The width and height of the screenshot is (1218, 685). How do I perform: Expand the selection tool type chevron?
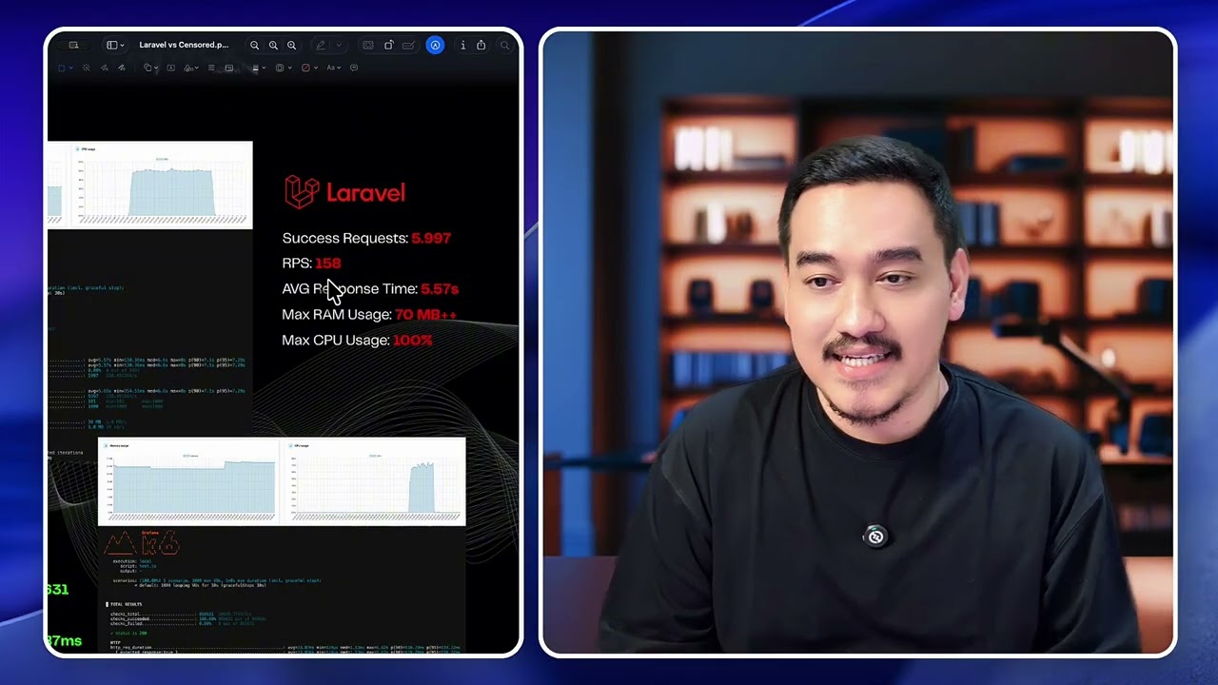[71, 68]
